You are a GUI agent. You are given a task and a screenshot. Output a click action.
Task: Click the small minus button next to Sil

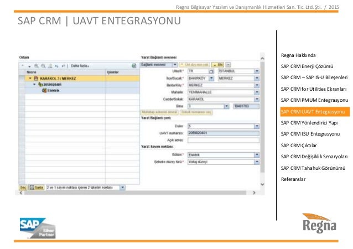pos(228,65)
